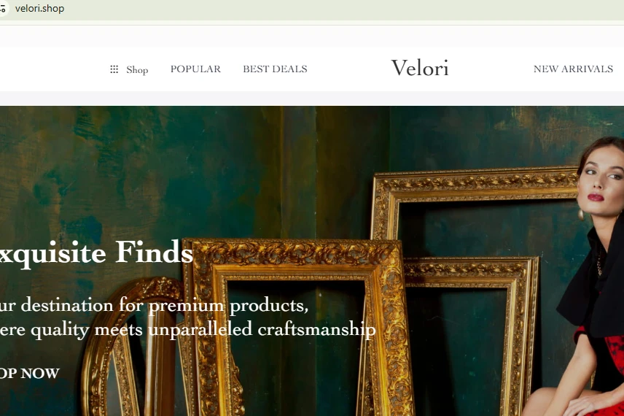Focus the velori.shop address bar
Image resolution: width=624 pixels, height=416 pixels.
pos(219,9)
